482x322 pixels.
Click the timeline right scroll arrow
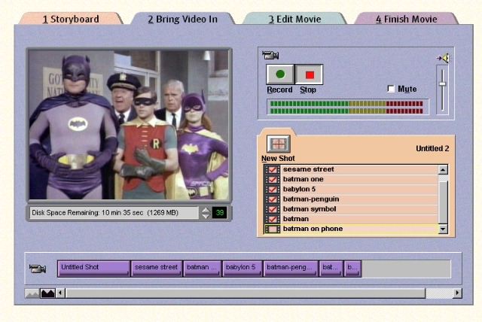pos(457,293)
